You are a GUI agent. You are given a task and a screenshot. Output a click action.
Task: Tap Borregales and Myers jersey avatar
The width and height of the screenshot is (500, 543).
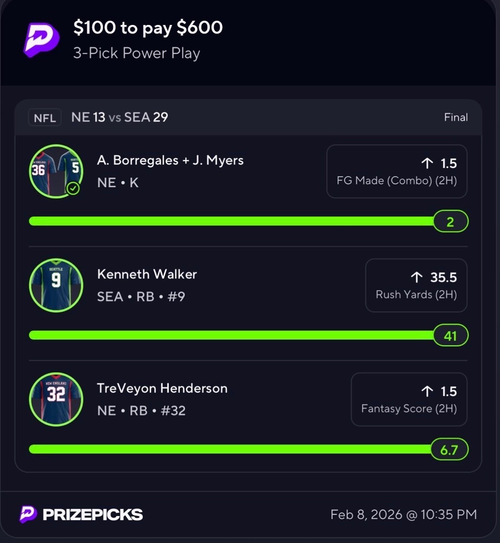pyautogui.click(x=56, y=171)
